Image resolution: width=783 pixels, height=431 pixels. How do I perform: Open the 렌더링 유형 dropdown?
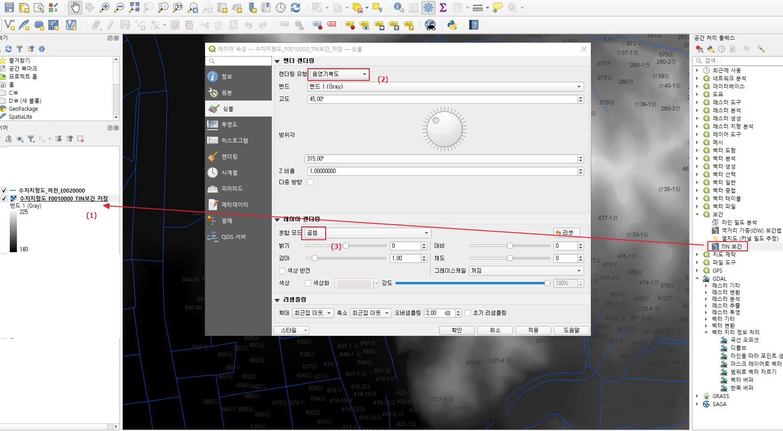(339, 74)
